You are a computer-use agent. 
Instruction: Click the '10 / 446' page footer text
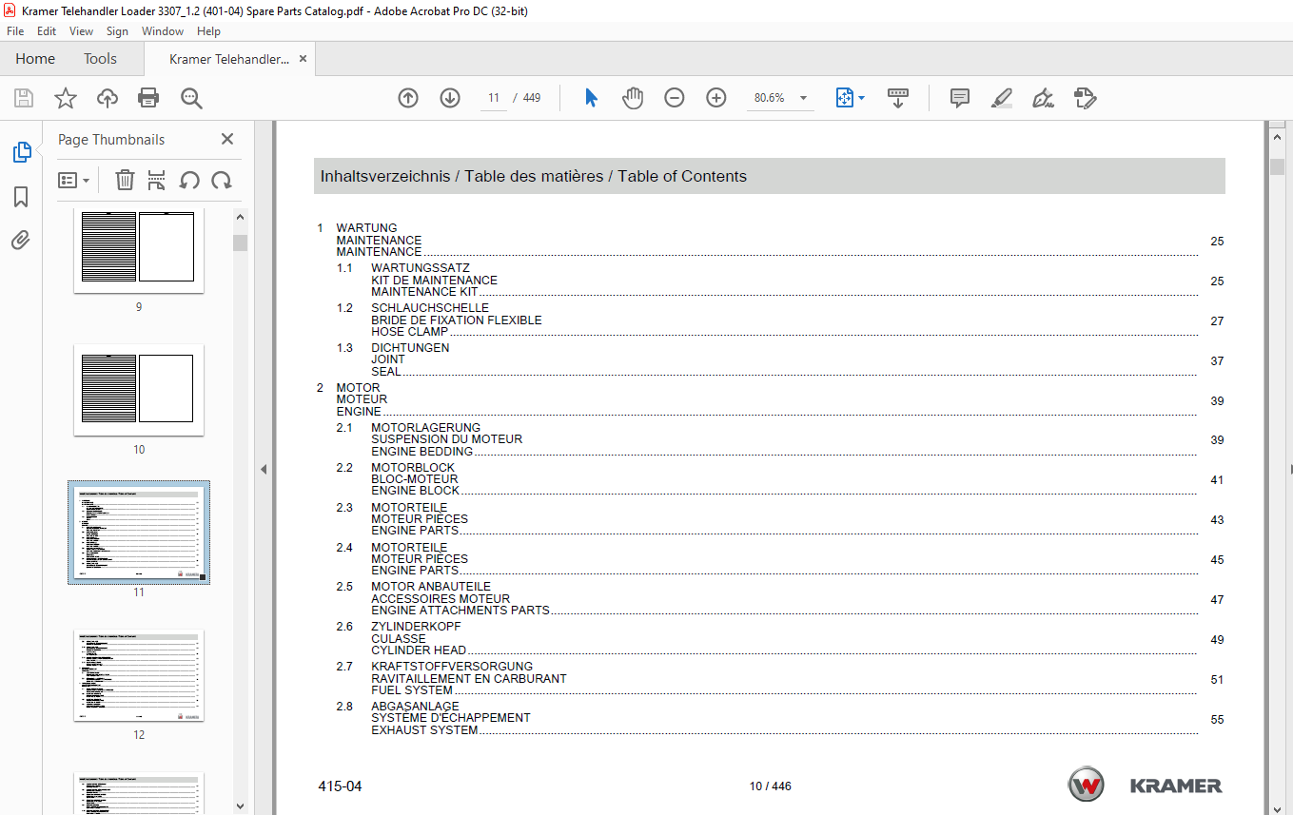[x=771, y=786]
